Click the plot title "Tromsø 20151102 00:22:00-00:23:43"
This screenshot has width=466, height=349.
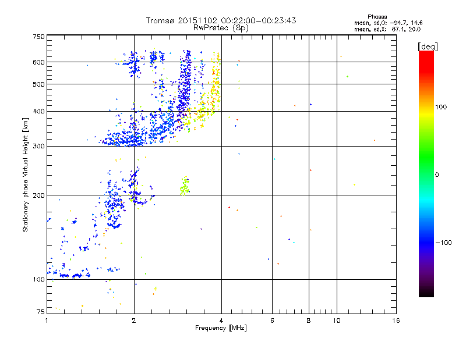click(x=221, y=20)
